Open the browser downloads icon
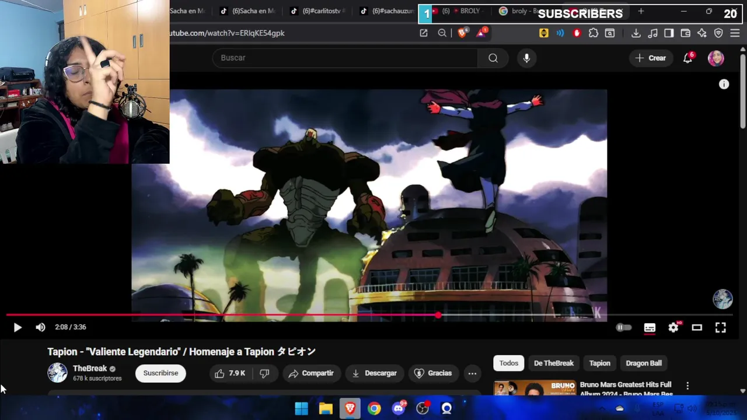 point(636,33)
